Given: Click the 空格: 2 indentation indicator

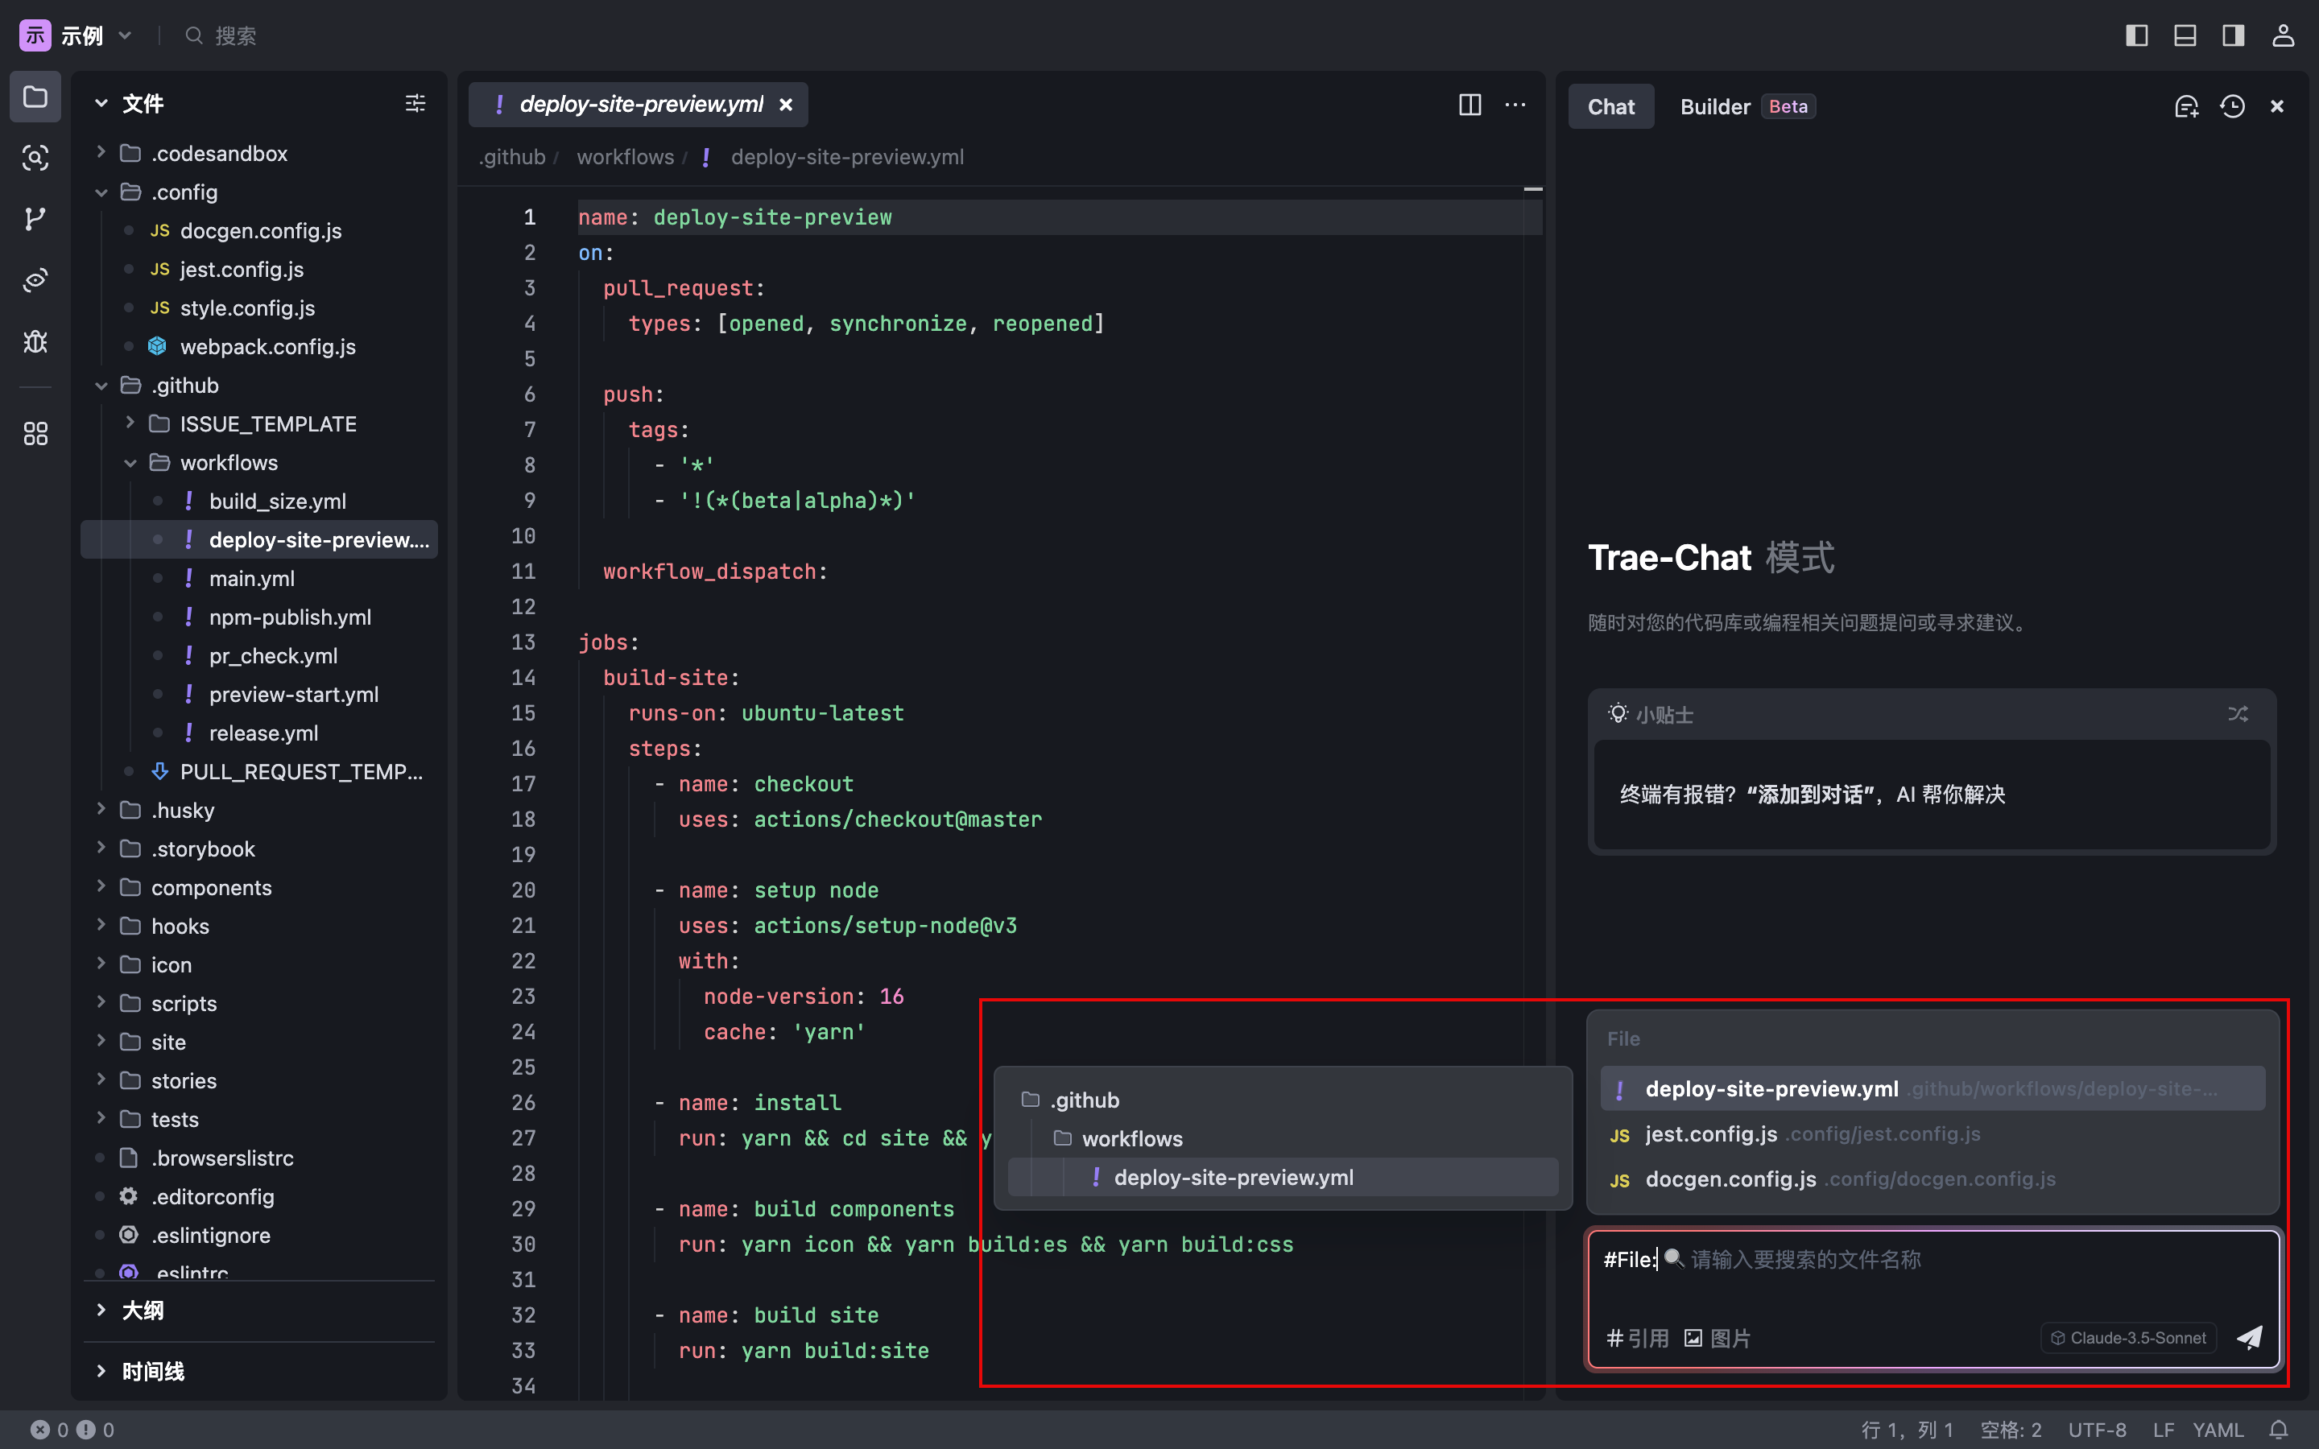Looking at the screenshot, I should coord(2011,1430).
